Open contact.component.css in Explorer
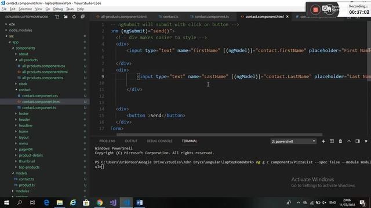The height and width of the screenshot is (208, 371). (x=40, y=96)
